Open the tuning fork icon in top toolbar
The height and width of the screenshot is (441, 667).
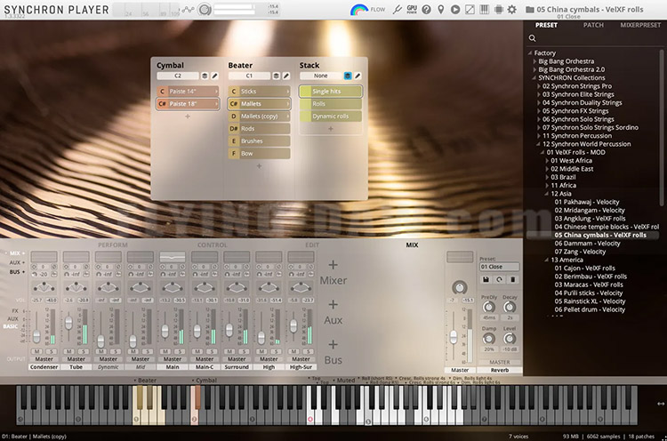398,10
